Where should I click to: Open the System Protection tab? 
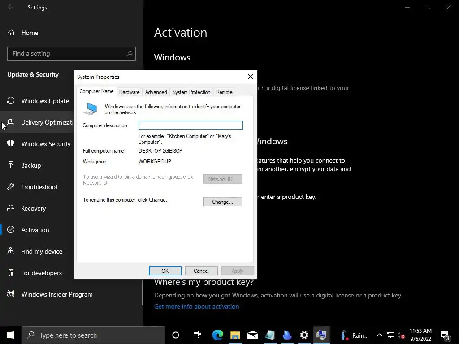(x=191, y=92)
